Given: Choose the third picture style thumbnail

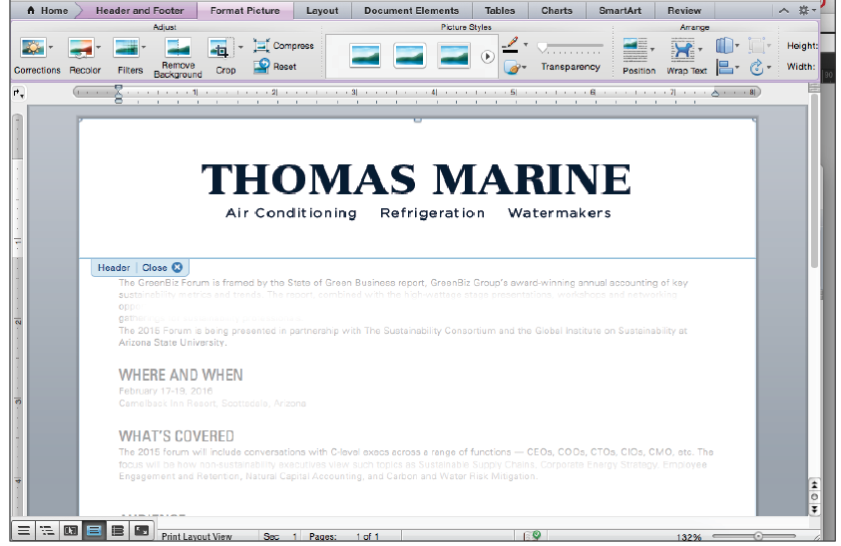Looking at the screenshot, I should coord(454,56).
